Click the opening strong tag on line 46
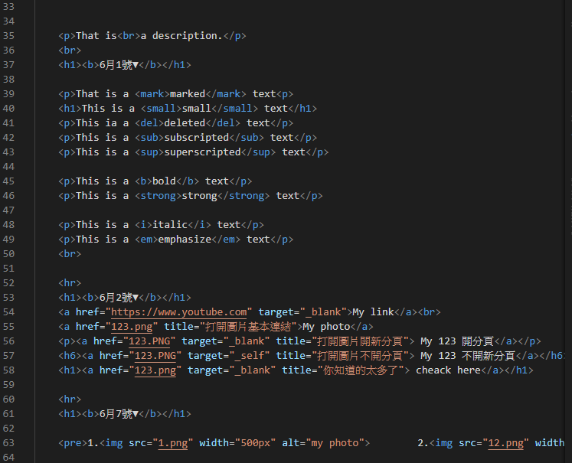The width and height of the screenshot is (572, 463). pyautogui.click(x=158, y=196)
